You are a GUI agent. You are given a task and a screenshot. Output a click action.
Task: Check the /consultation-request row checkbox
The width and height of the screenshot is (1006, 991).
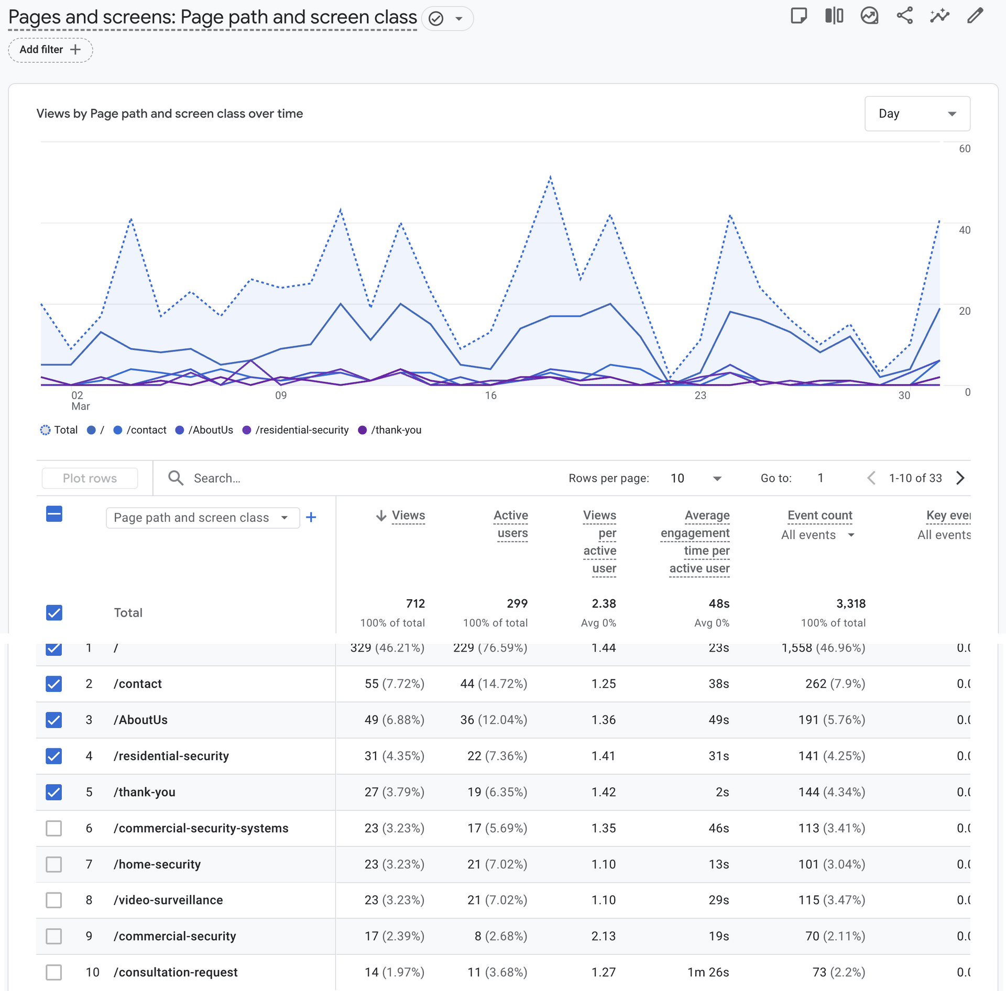pyautogui.click(x=54, y=972)
